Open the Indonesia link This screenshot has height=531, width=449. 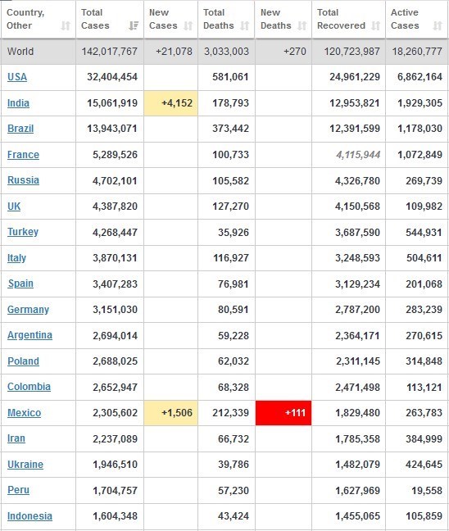[29, 516]
